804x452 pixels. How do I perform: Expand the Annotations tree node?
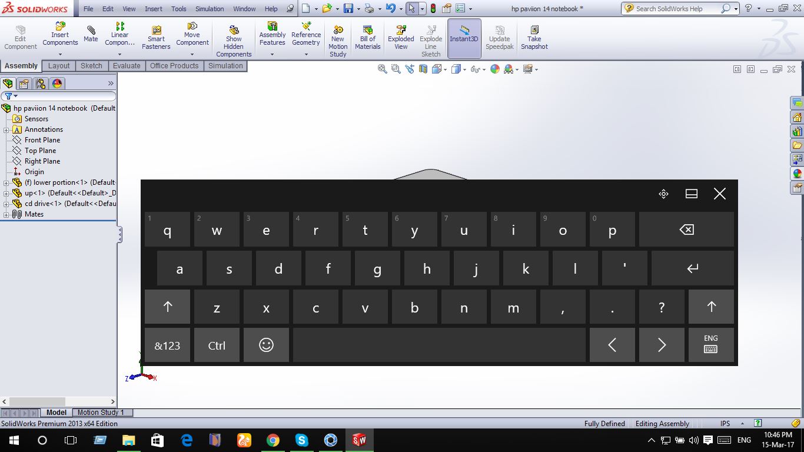[x=6, y=129]
